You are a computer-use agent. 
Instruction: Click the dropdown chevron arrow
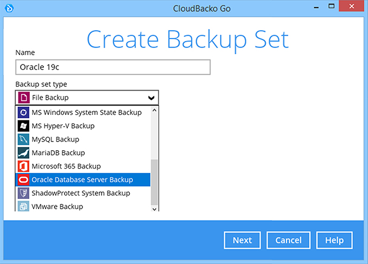pos(151,98)
